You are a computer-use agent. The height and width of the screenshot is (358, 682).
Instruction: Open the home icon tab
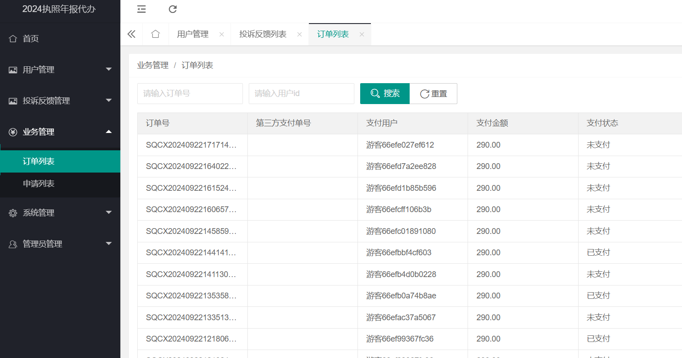156,34
